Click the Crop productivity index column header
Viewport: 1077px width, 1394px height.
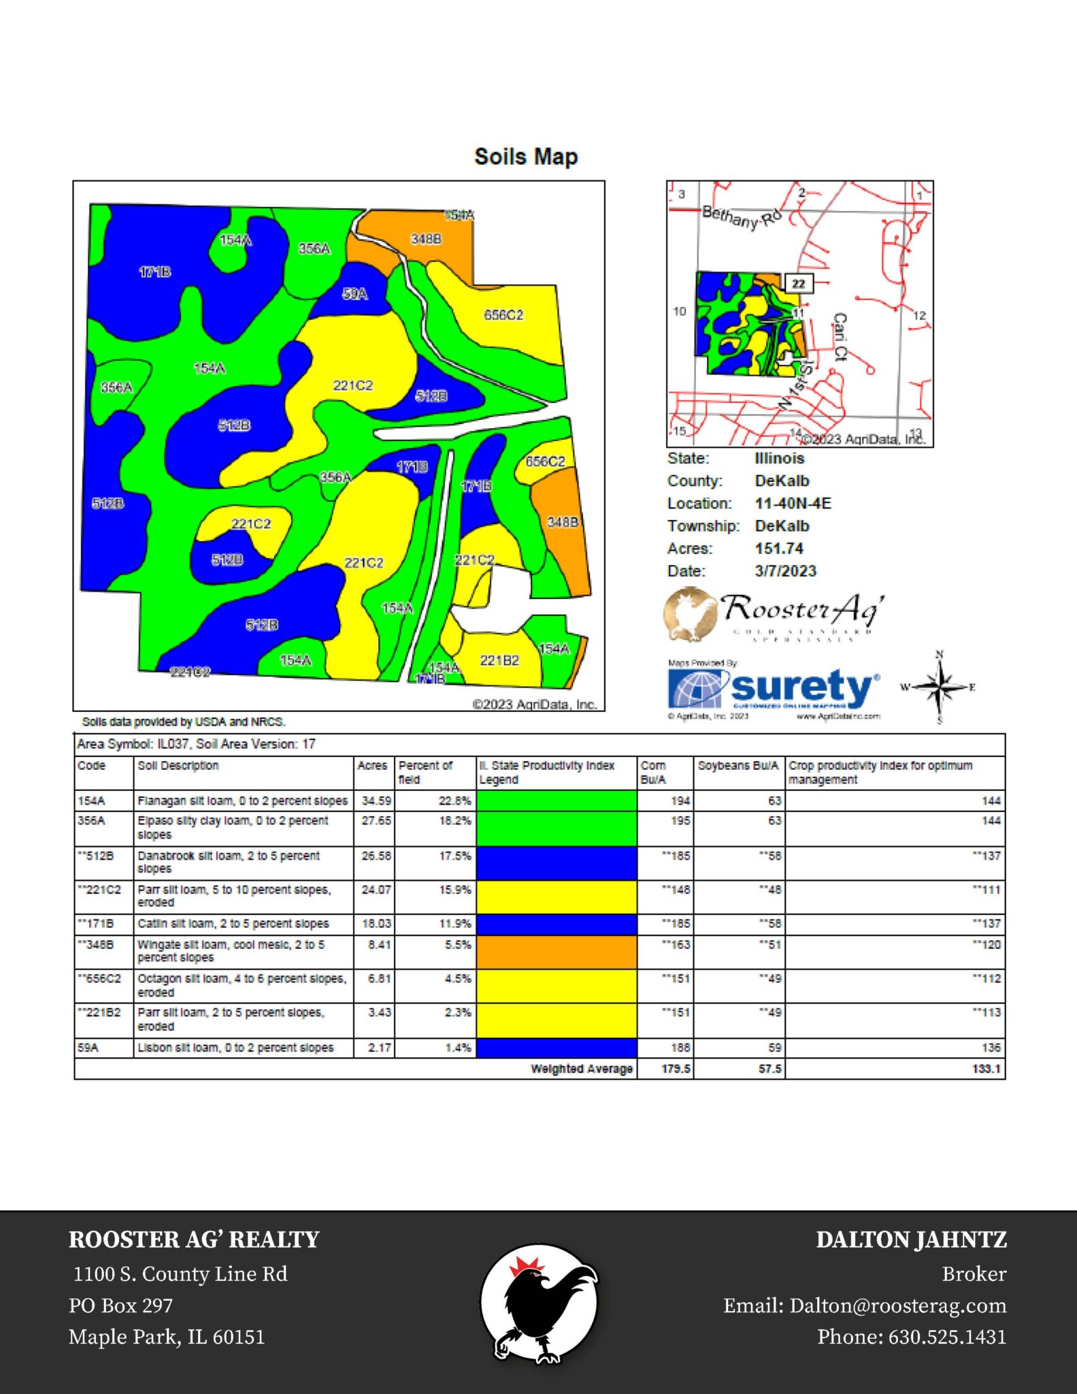pos(880,773)
